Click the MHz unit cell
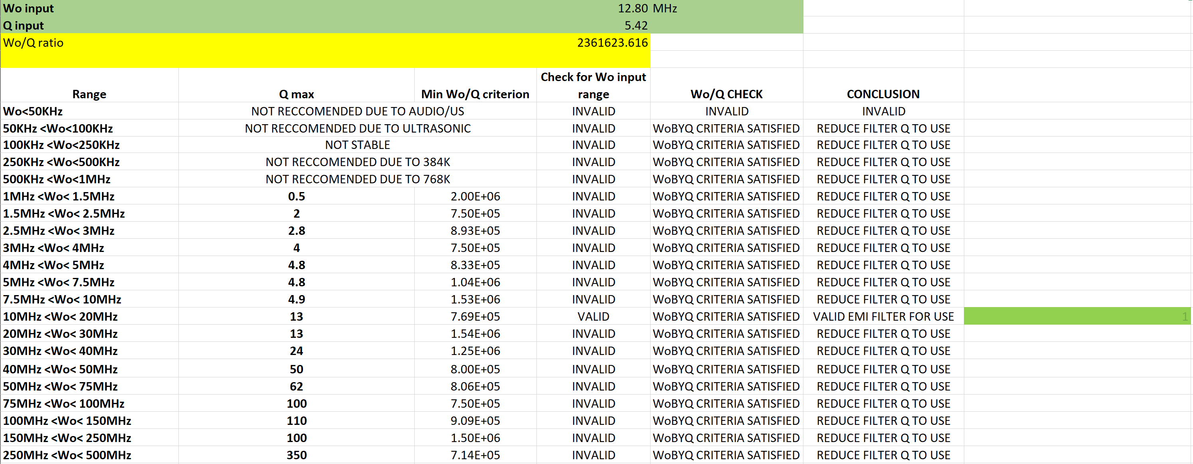 point(727,8)
